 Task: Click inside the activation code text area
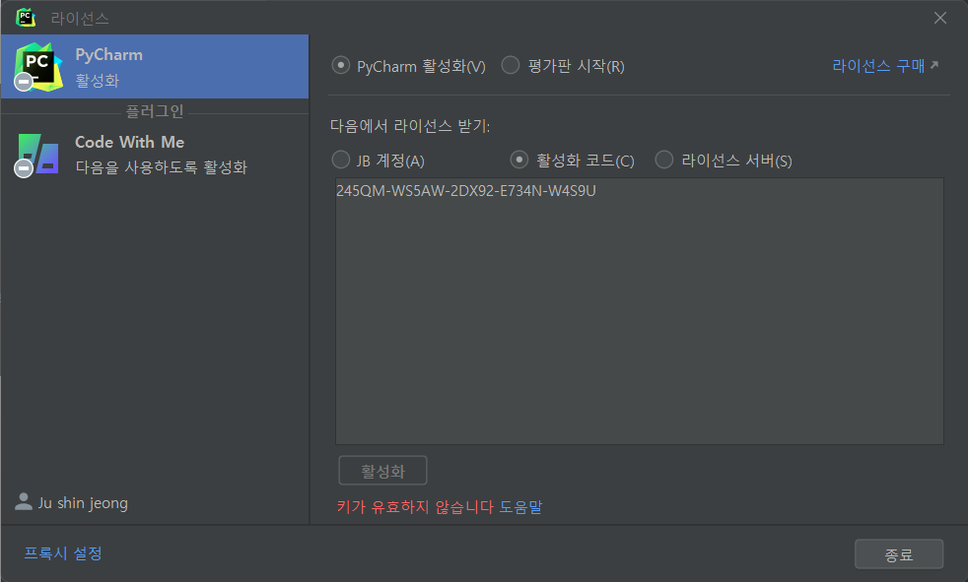[x=640, y=311]
